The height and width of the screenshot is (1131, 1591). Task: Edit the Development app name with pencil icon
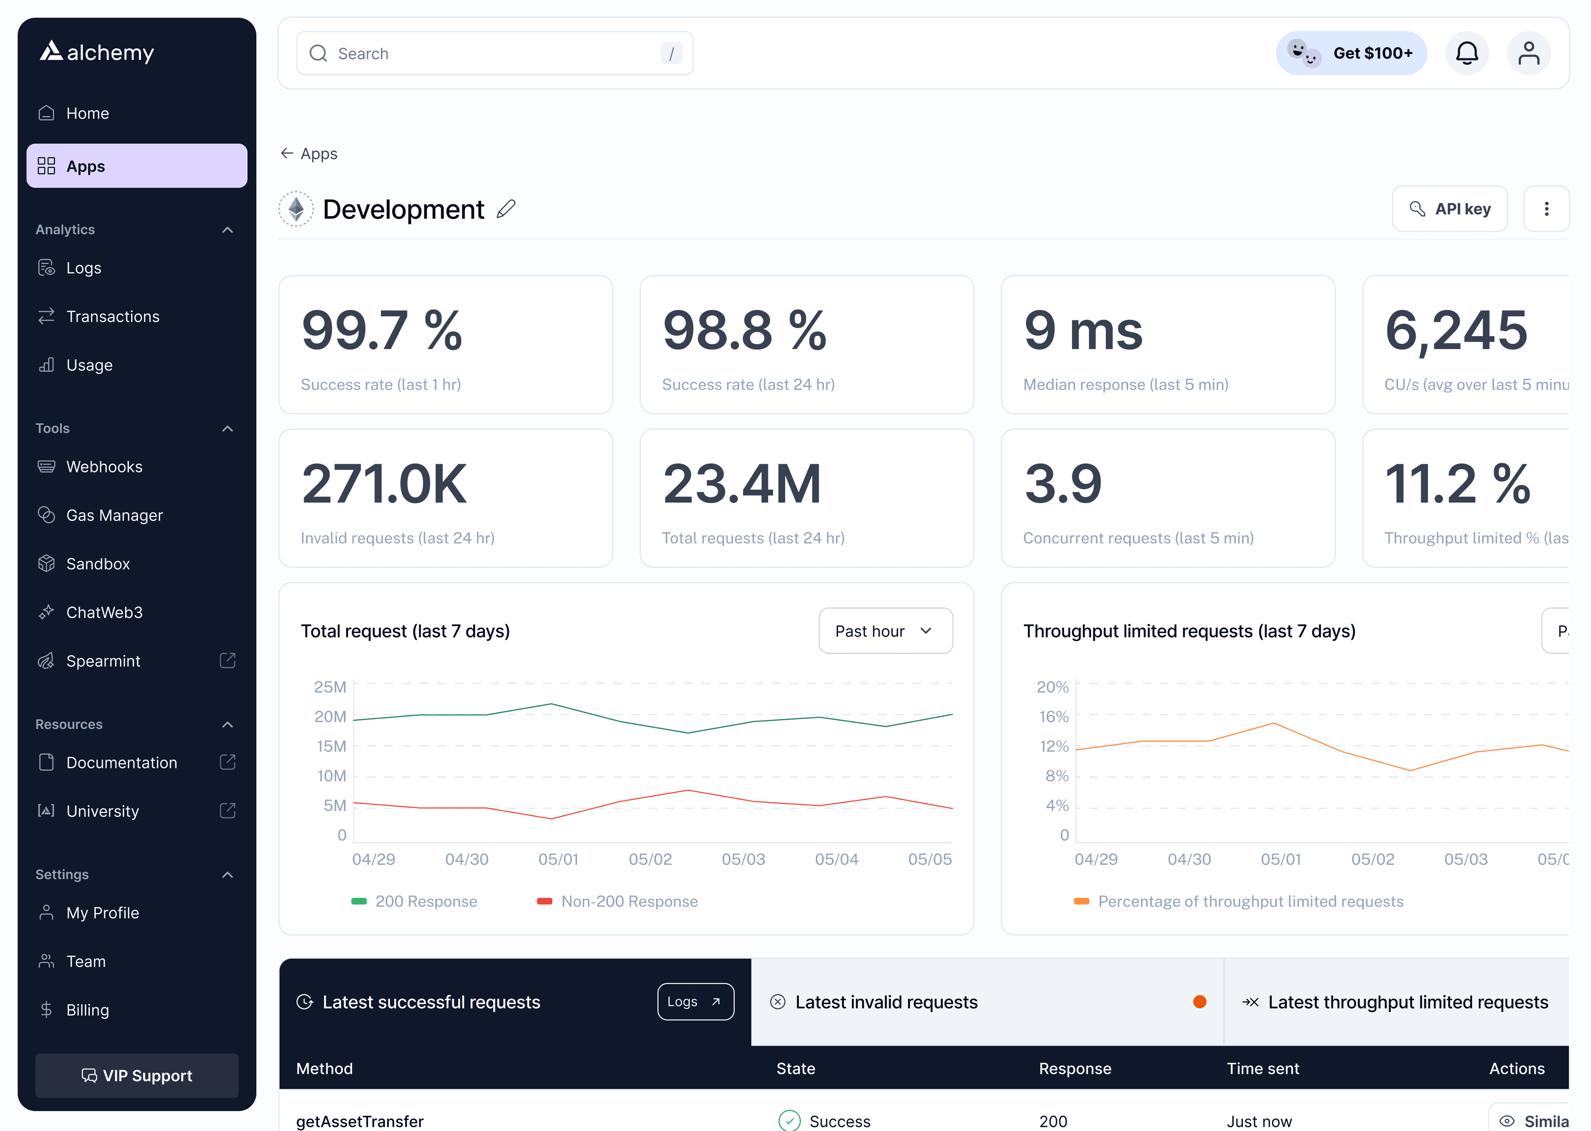point(506,209)
